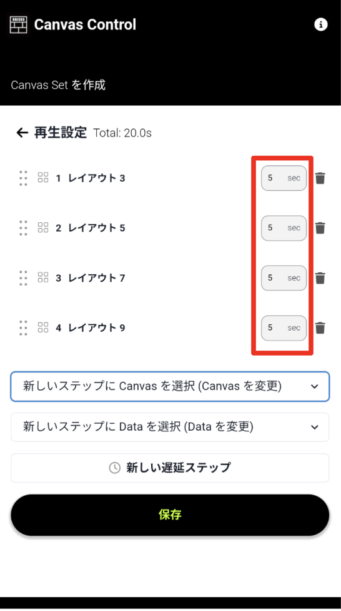341x611 pixels.
Task: Open the Canvas を選択 dropdown
Action: click(170, 386)
